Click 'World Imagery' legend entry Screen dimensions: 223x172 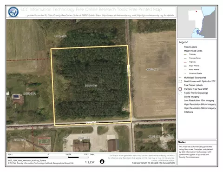[191, 97]
